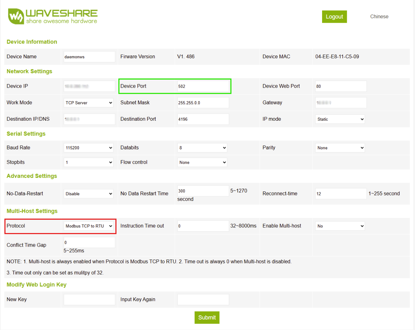The width and height of the screenshot is (415, 330).
Task: Click the Device Port input field
Action: coord(203,86)
